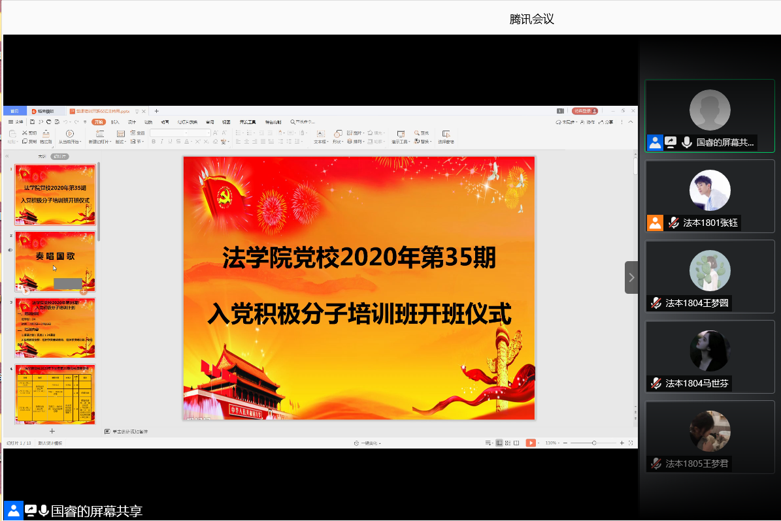The height and width of the screenshot is (521, 781).
Task: Select the '奏唱国歌' slide thumbnail
Action: (x=55, y=261)
